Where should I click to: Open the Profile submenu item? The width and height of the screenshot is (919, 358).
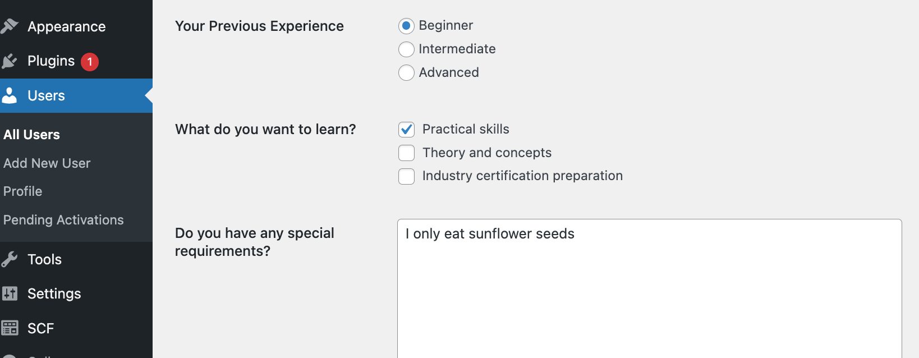22,191
